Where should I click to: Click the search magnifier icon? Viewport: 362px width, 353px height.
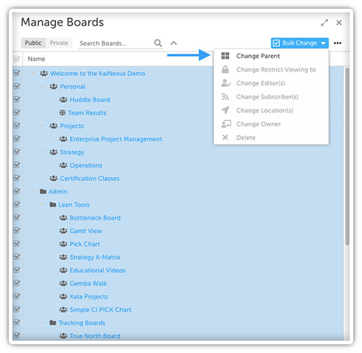158,43
